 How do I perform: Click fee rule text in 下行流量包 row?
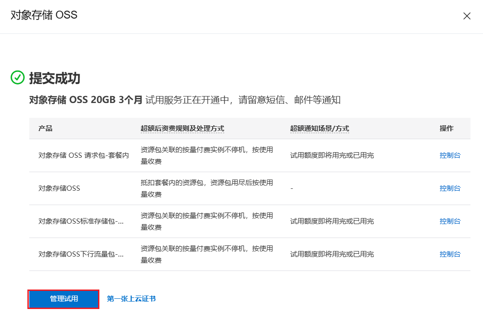[207, 254]
